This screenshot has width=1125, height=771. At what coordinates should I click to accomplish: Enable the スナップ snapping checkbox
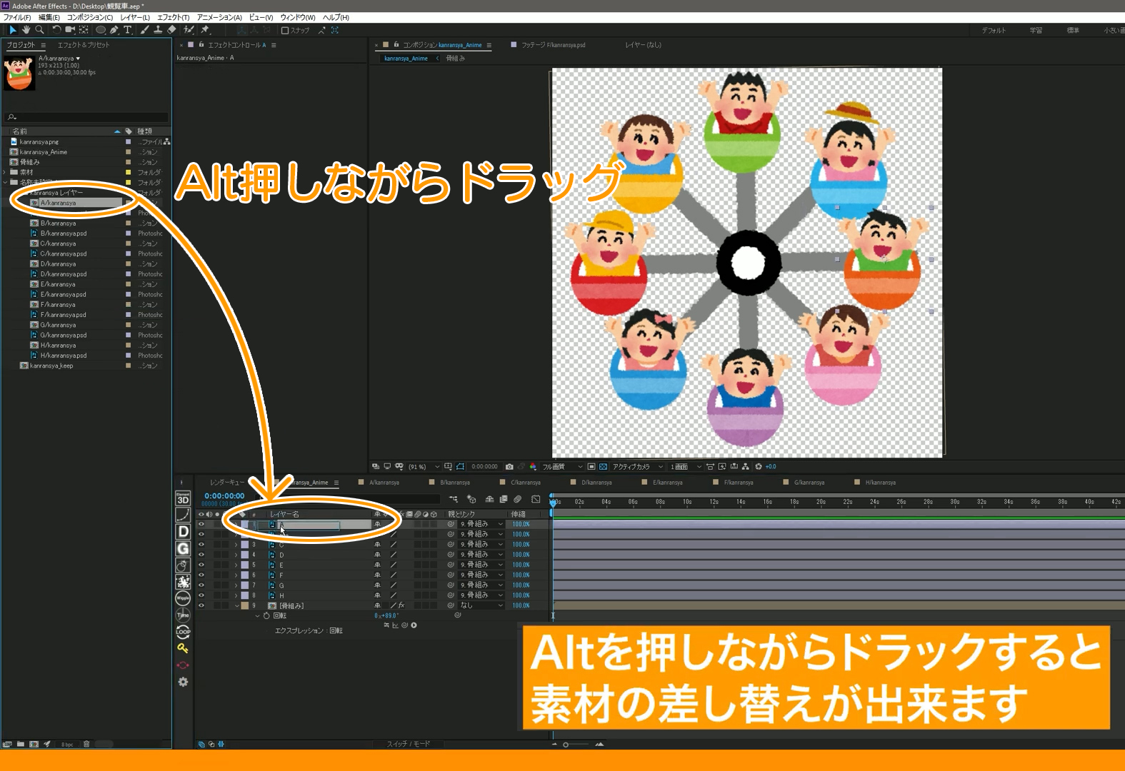pyautogui.click(x=285, y=31)
